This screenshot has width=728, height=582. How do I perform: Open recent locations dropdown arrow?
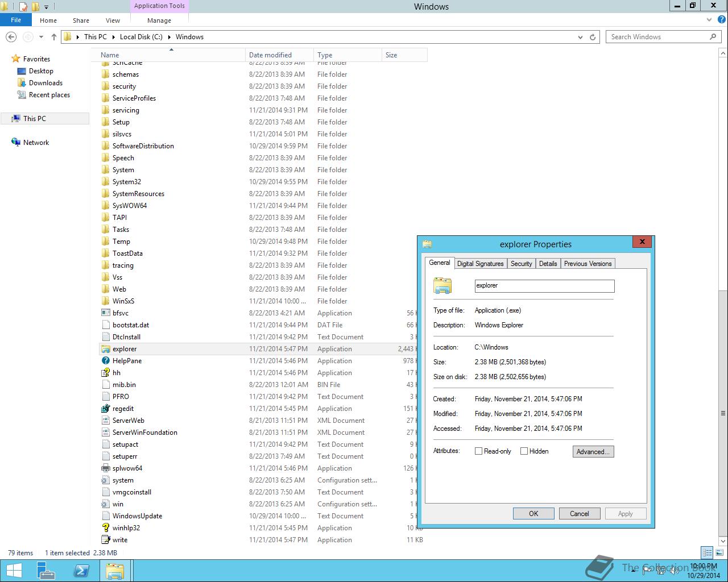[41, 37]
